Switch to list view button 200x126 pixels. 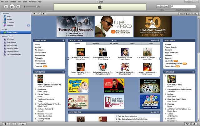click(x=158, y=6)
